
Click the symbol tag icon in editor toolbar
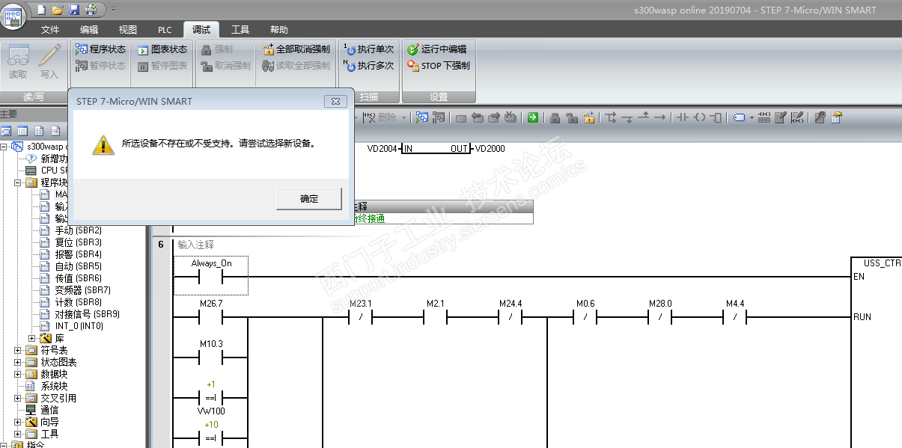tap(739, 117)
